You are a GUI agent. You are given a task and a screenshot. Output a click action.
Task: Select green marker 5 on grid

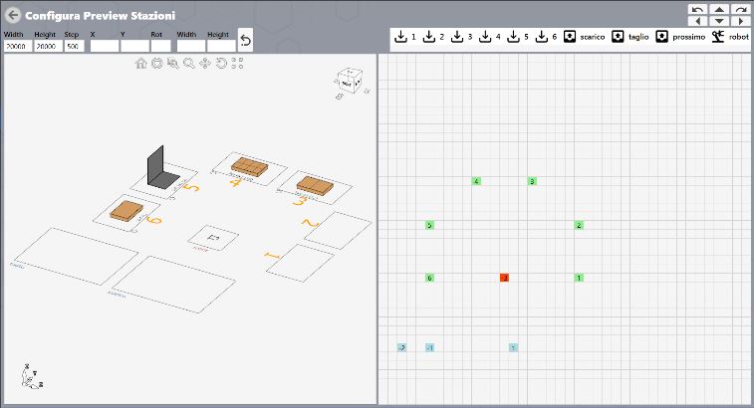430,225
